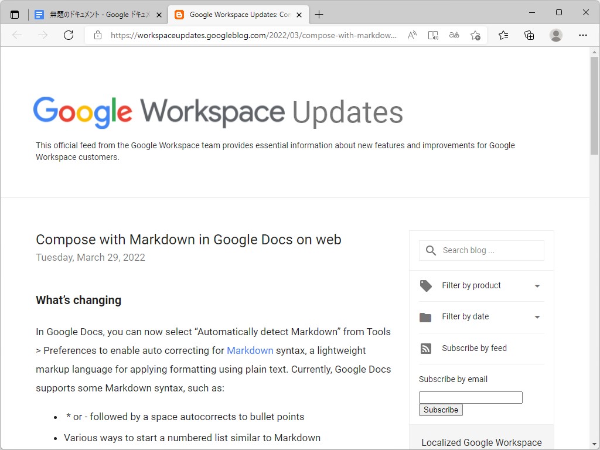Click the magnifier in the Search blog box
The width and height of the screenshot is (600, 450).
pyautogui.click(x=431, y=250)
